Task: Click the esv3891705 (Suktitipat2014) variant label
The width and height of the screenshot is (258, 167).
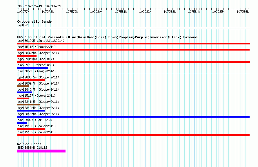Action: point(41,41)
